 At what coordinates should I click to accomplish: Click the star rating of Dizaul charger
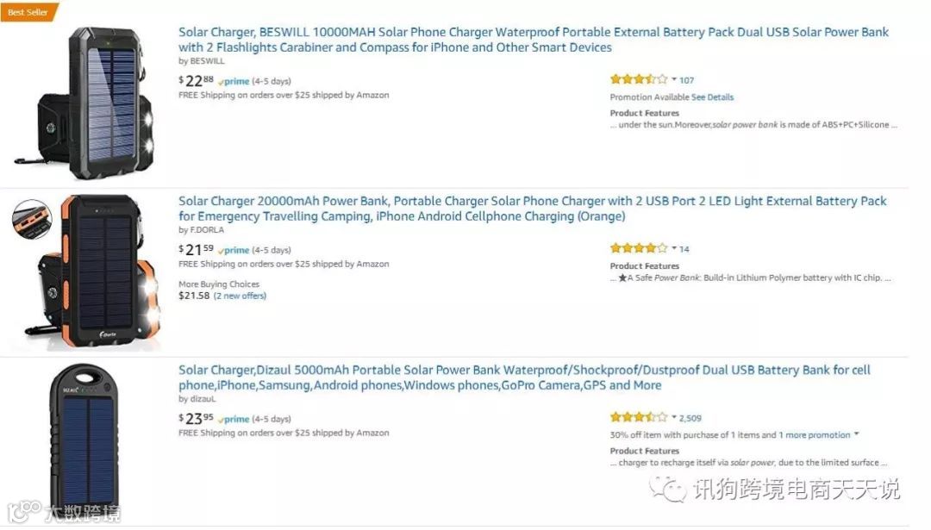(639, 417)
